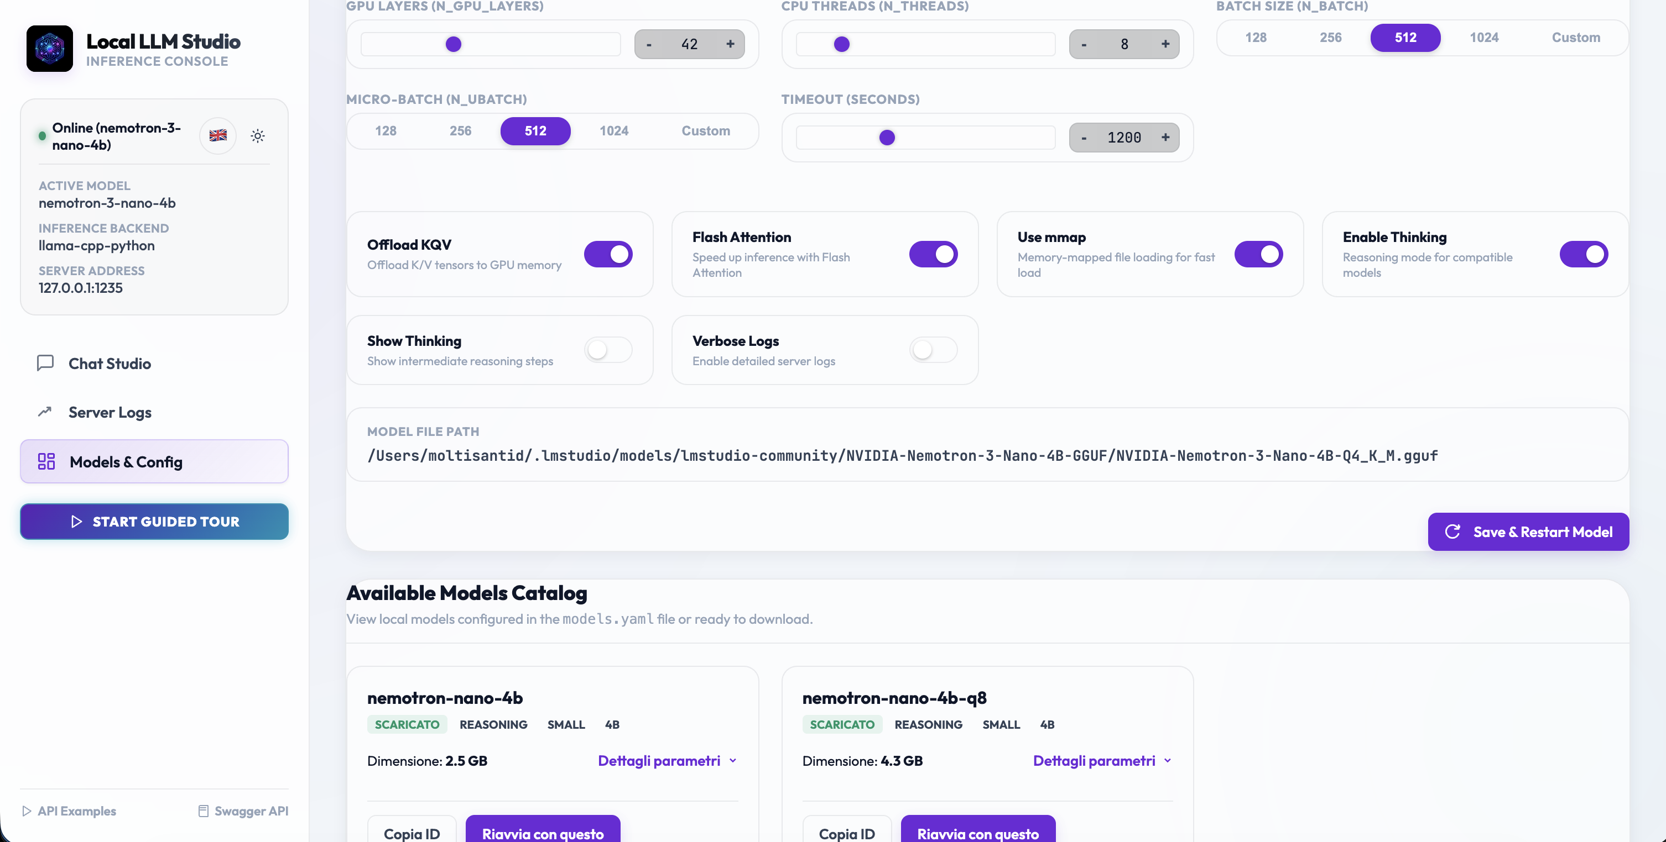Decrease timeout with minus button
Screen dimensions: 1666x842
click(x=1084, y=137)
